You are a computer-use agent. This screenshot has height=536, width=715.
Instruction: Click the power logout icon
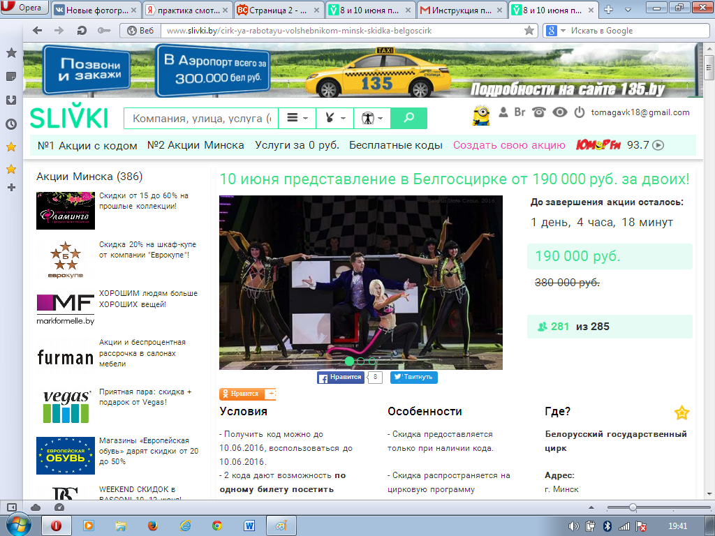[579, 112]
